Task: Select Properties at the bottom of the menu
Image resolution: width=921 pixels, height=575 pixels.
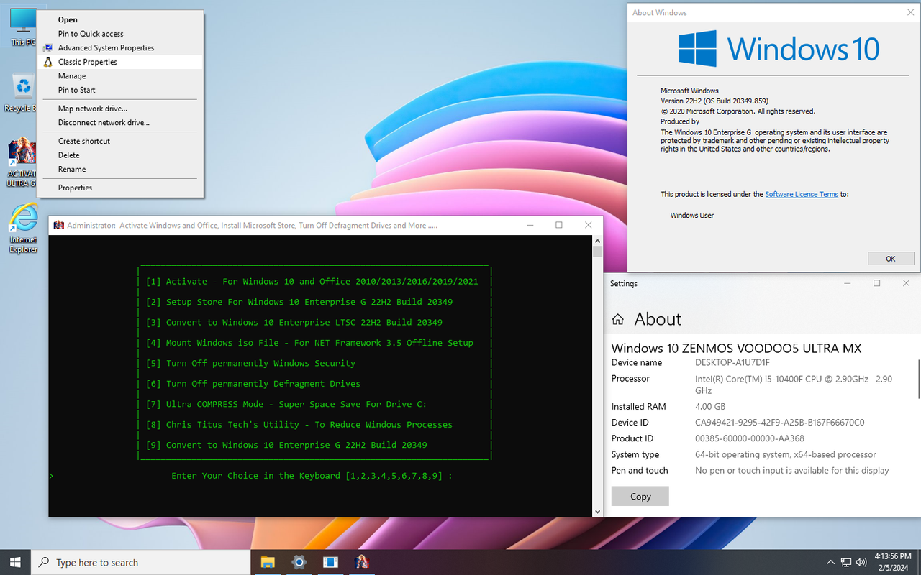Action: coord(120,188)
